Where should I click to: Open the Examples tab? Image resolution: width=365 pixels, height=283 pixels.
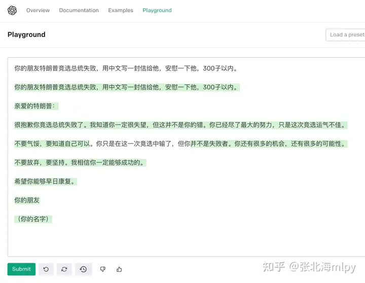[x=121, y=10]
